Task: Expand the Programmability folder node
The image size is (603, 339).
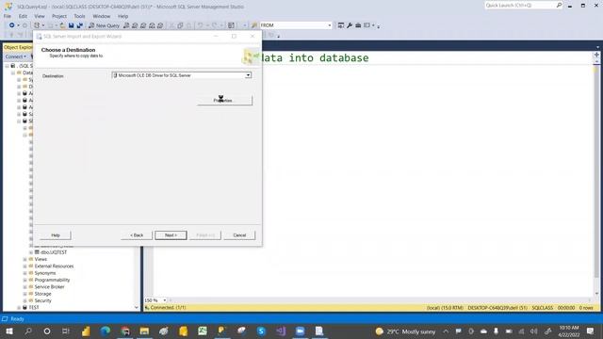Action: (25, 281)
